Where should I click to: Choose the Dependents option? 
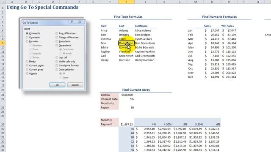[64, 45]
